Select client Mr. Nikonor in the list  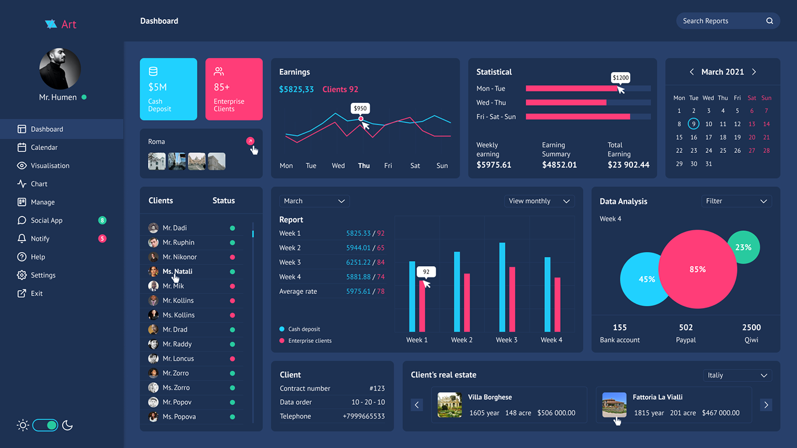179,257
